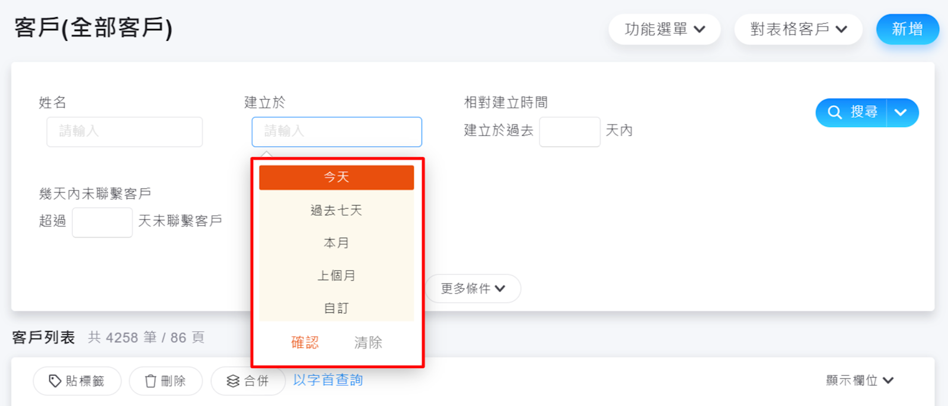This screenshot has height=406, width=948.
Task: Click 清除 to clear date selection
Action: tap(368, 343)
